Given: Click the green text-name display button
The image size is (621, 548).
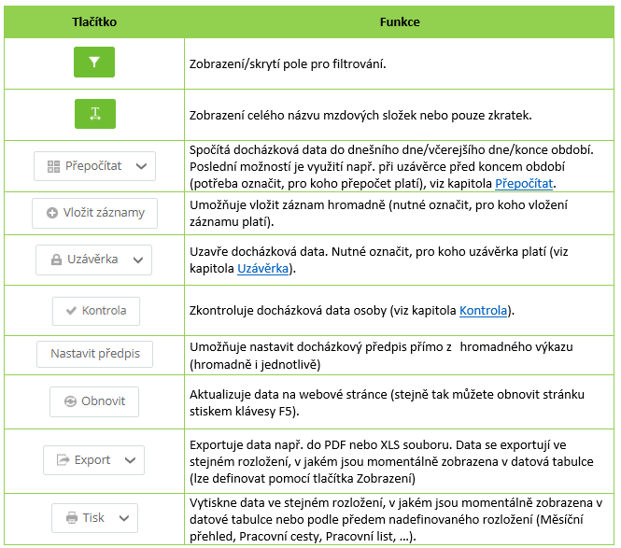Looking at the screenshot, I should tap(94, 114).
